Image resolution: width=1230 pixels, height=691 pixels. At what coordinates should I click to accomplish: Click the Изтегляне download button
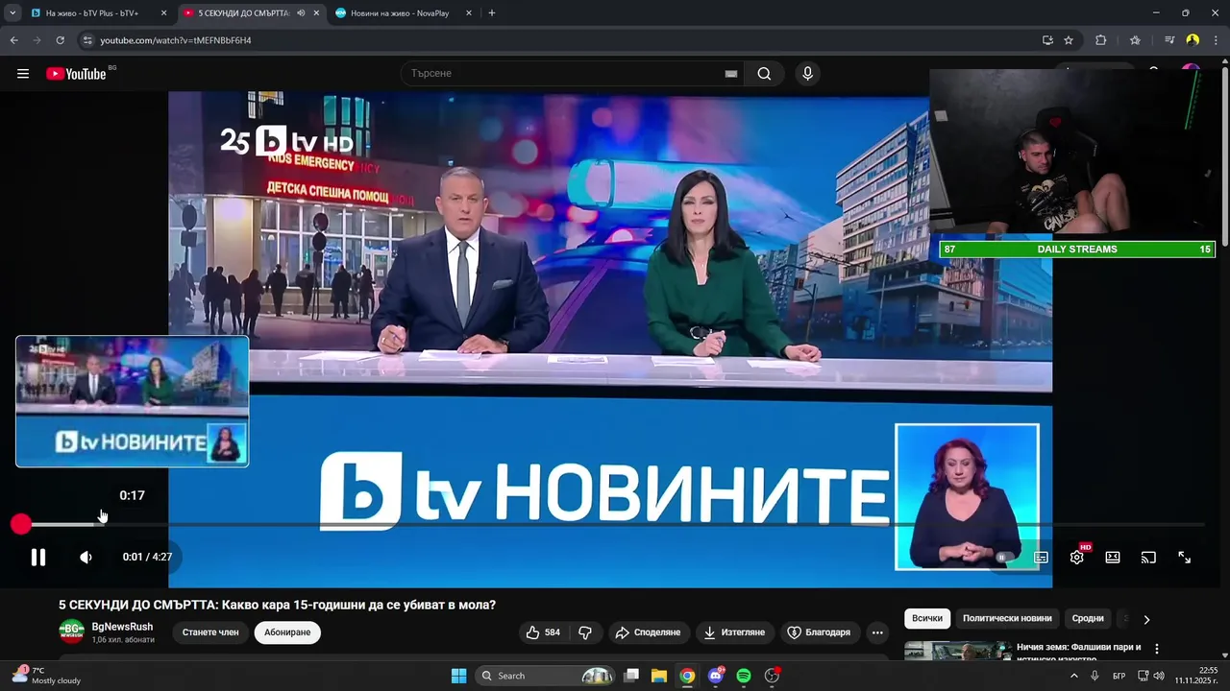point(735,632)
